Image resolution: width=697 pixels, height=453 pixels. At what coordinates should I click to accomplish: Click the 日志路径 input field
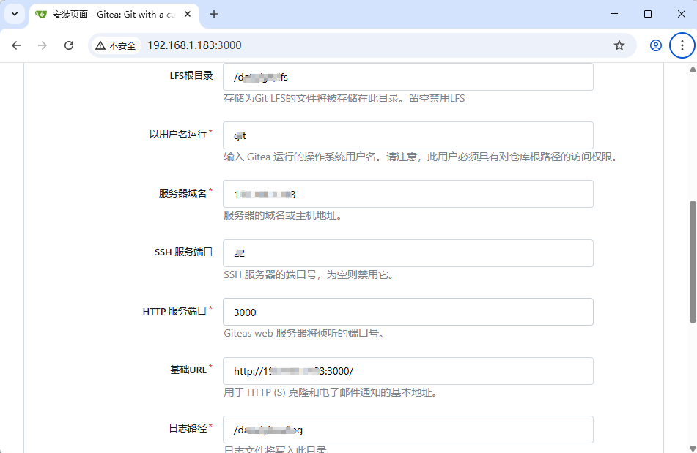pos(408,430)
